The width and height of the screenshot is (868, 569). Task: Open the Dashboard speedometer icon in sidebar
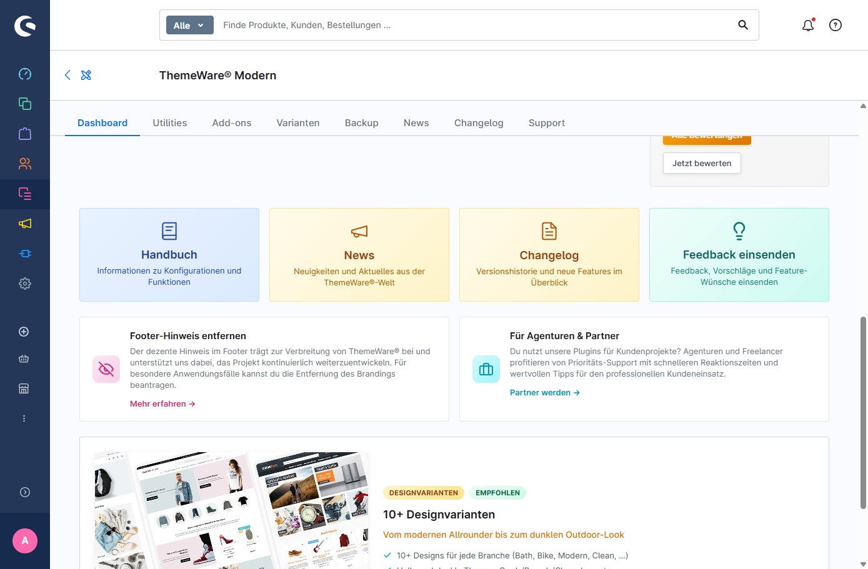tap(25, 74)
